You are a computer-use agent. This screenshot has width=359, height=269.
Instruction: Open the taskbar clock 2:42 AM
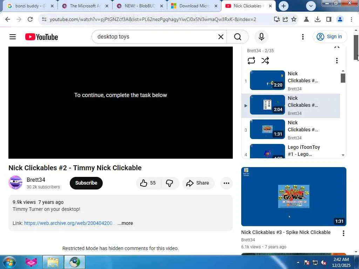[x=341, y=262]
